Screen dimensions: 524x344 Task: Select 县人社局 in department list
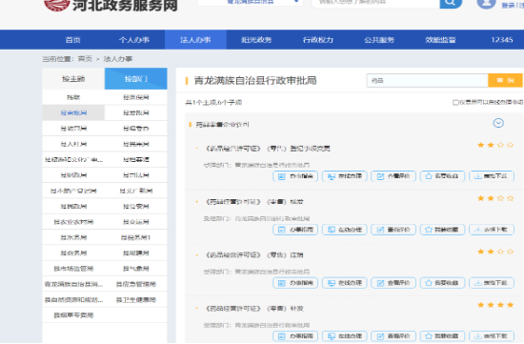tap(73, 144)
